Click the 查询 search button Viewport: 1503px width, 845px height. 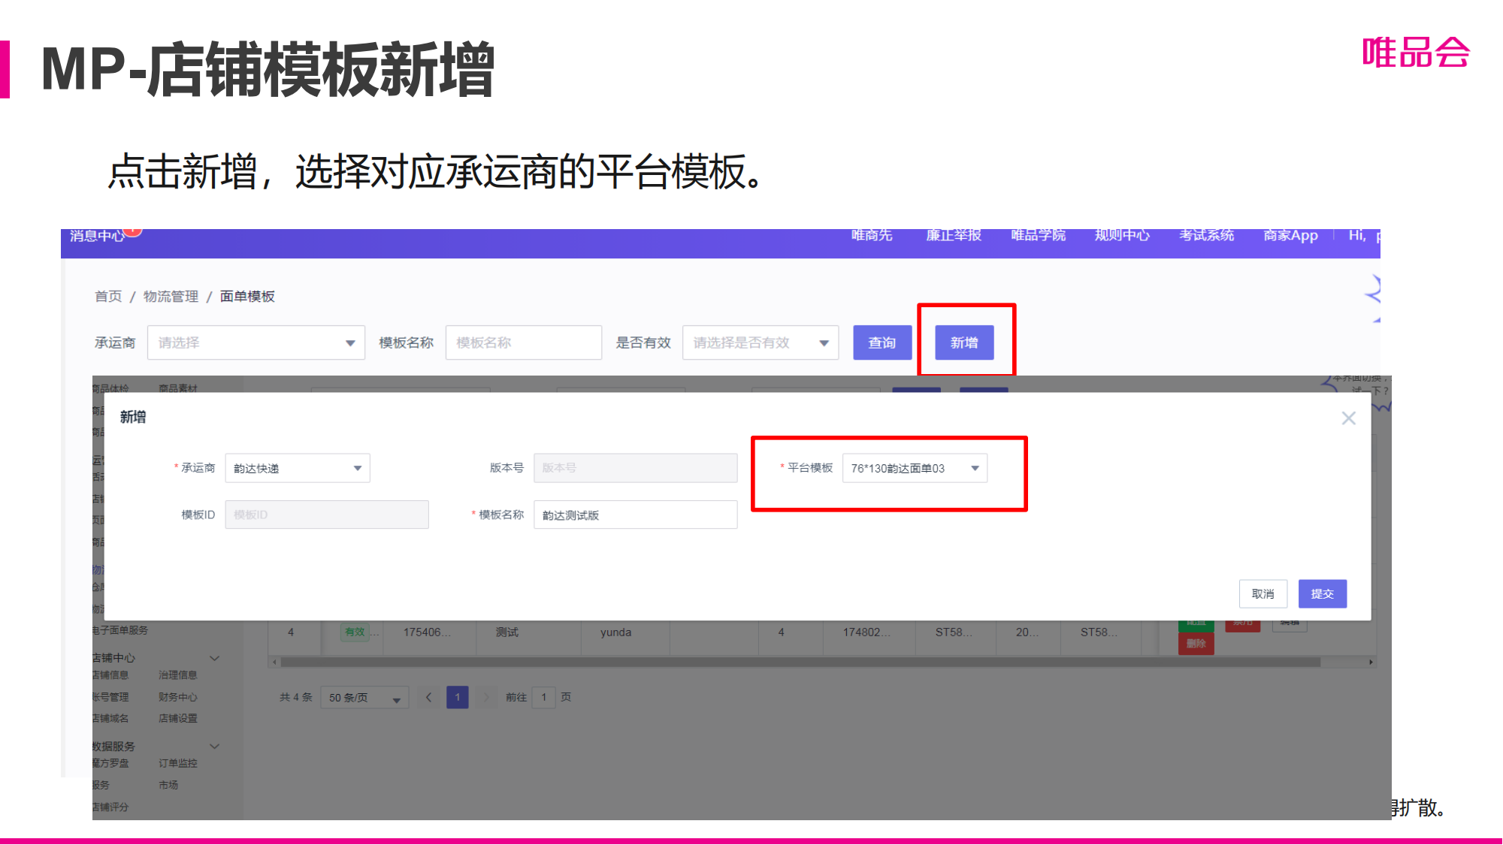click(882, 343)
